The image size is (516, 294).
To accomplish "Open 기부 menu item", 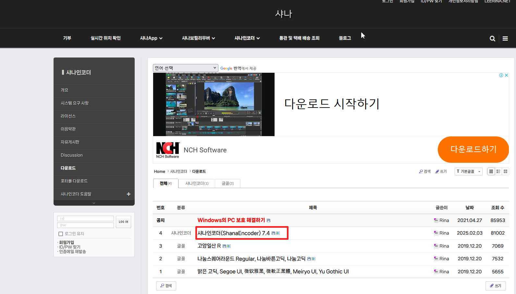I will pyautogui.click(x=67, y=38).
